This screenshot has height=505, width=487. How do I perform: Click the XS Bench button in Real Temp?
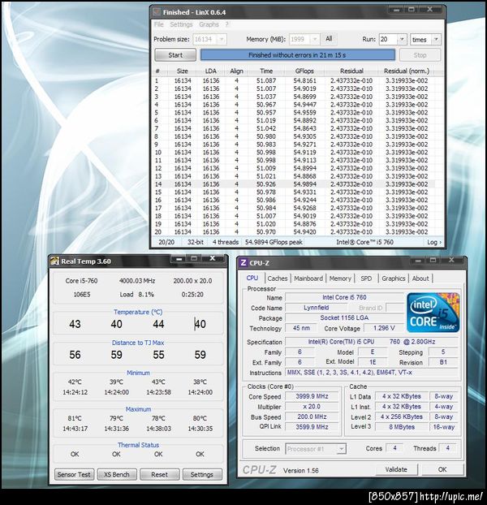117,474
